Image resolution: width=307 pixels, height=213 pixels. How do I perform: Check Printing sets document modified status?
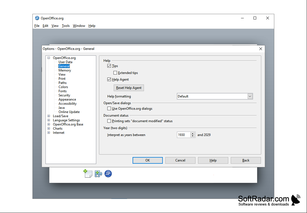(x=109, y=121)
